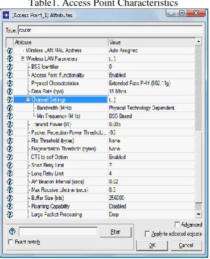Click help icon beside Channel Settings
Image resolution: width=210 pixels, height=259 pixels.
(10, 100)
